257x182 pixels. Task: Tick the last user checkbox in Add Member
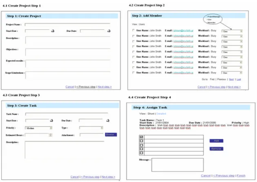[133, 72]
